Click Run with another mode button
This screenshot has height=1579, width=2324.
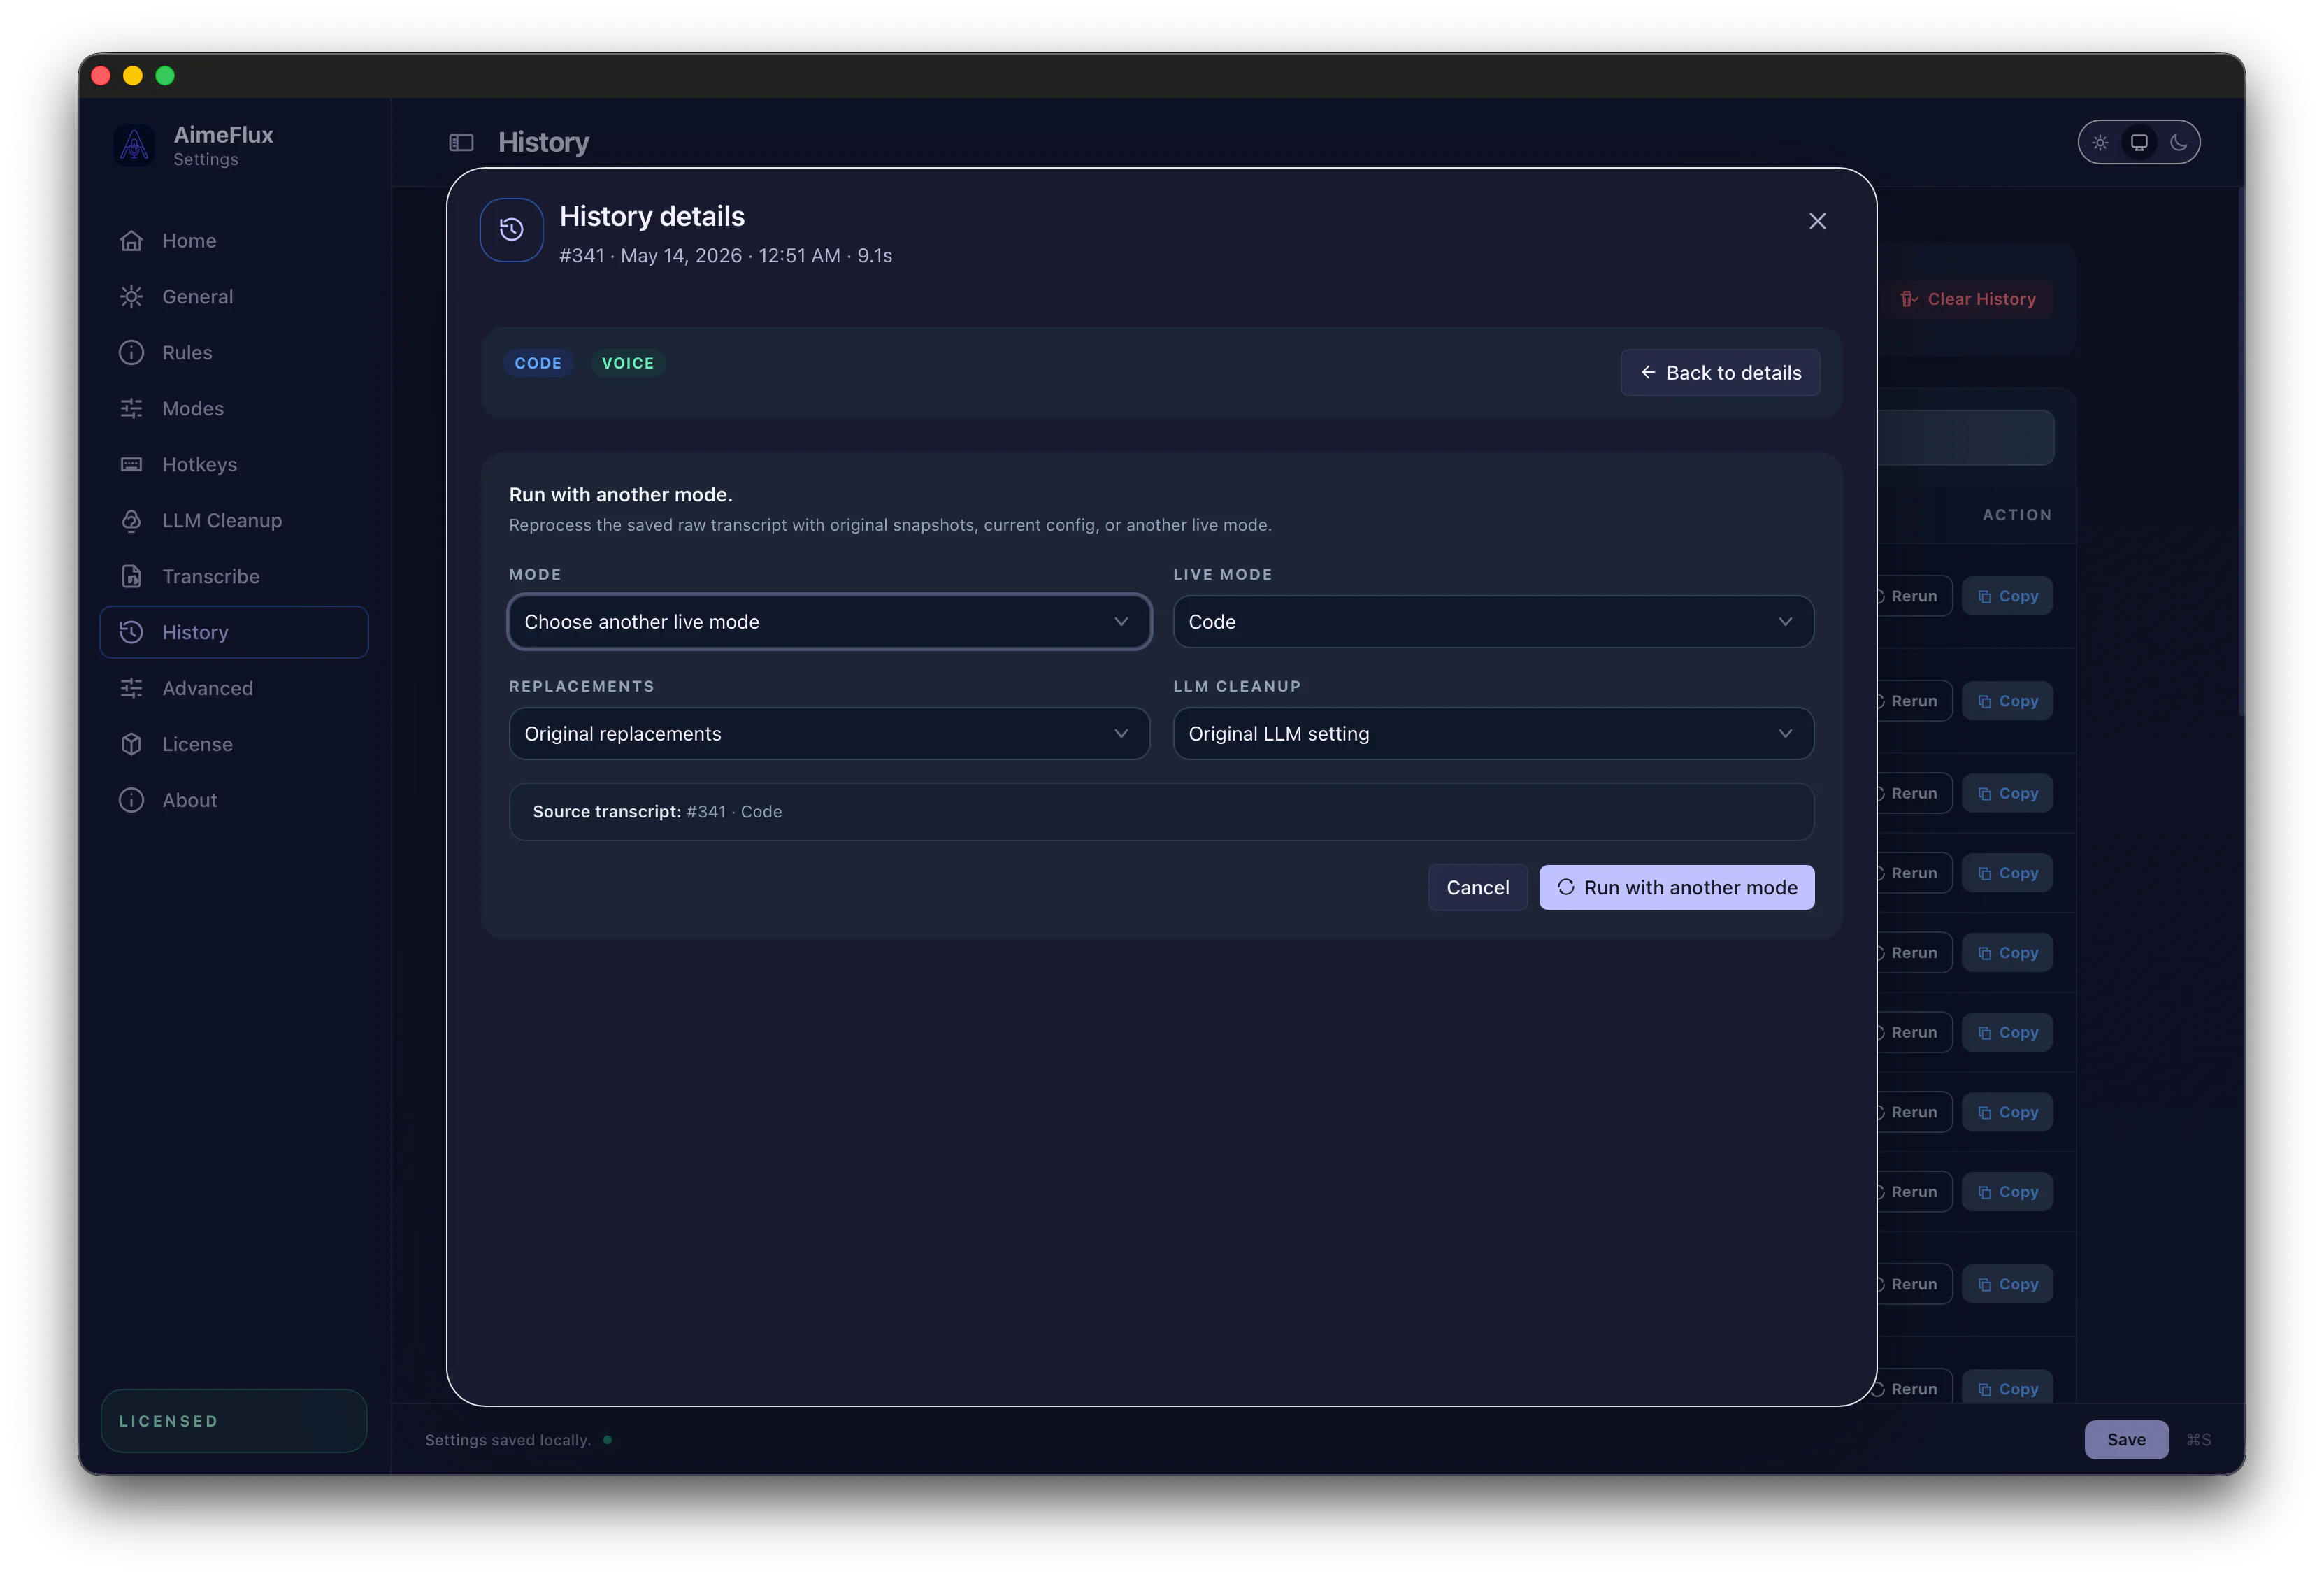tap(1677, 888)
